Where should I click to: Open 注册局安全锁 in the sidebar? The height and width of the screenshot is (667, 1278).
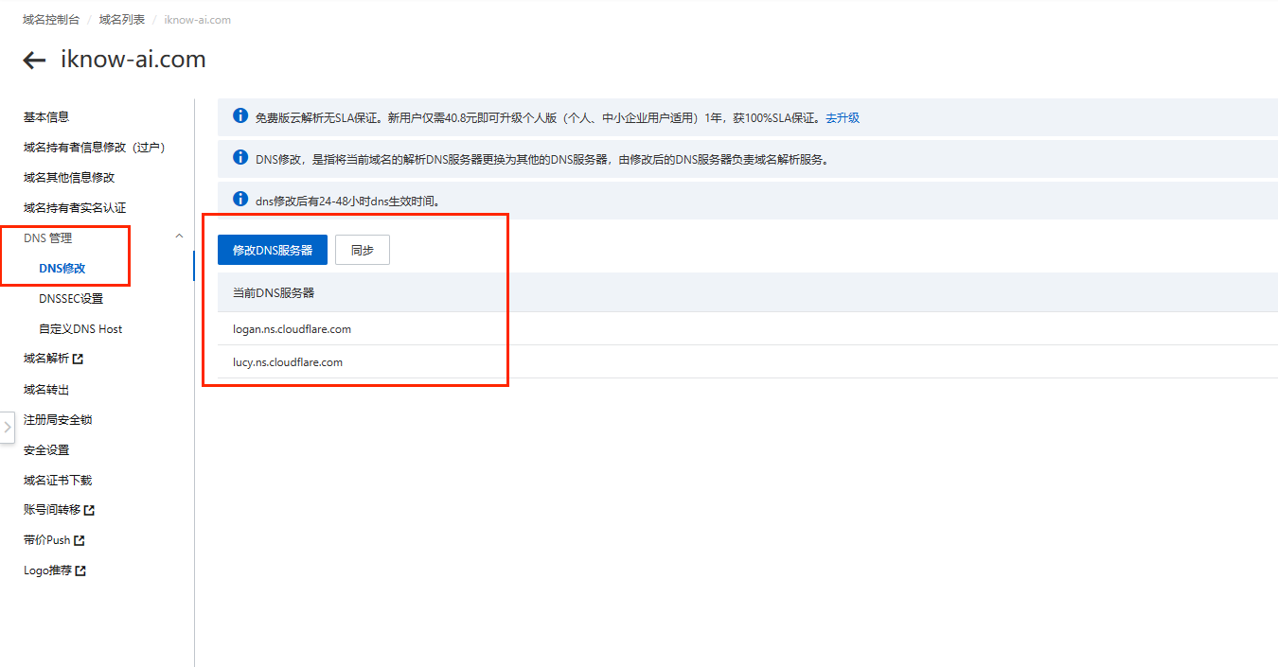[x=58, y=420]
